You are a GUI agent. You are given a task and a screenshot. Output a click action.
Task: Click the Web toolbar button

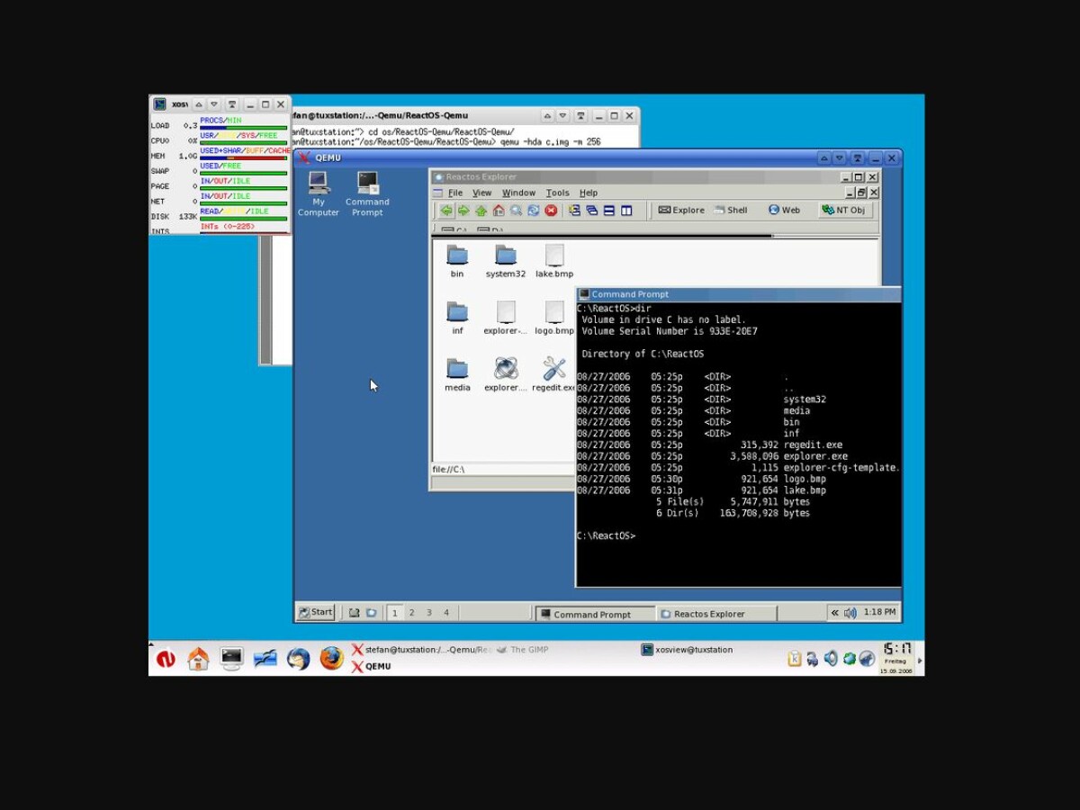[x=784, y=210]
